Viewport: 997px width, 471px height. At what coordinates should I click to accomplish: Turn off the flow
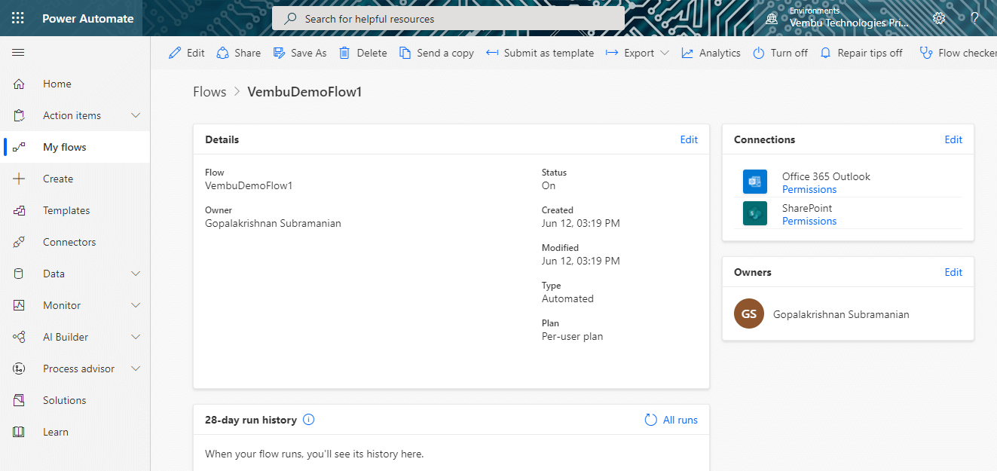(780, 53)
